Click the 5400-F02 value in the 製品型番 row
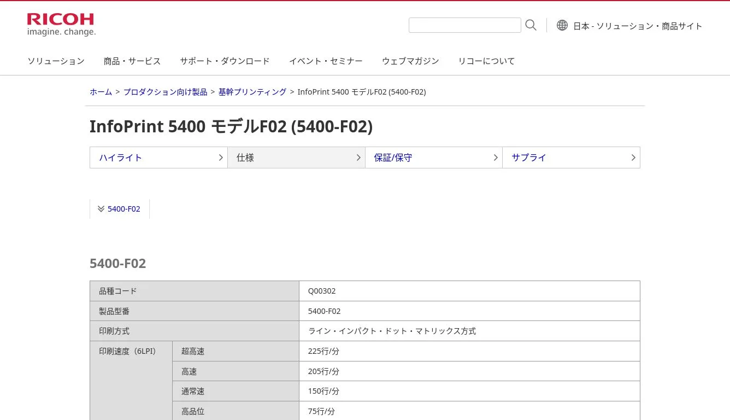 pyautogui.click(x=469, y=311)
